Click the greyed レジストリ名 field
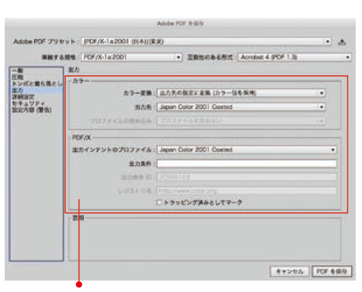The height and width of the screenshot is (292, 362). click(x=246, y=191)
